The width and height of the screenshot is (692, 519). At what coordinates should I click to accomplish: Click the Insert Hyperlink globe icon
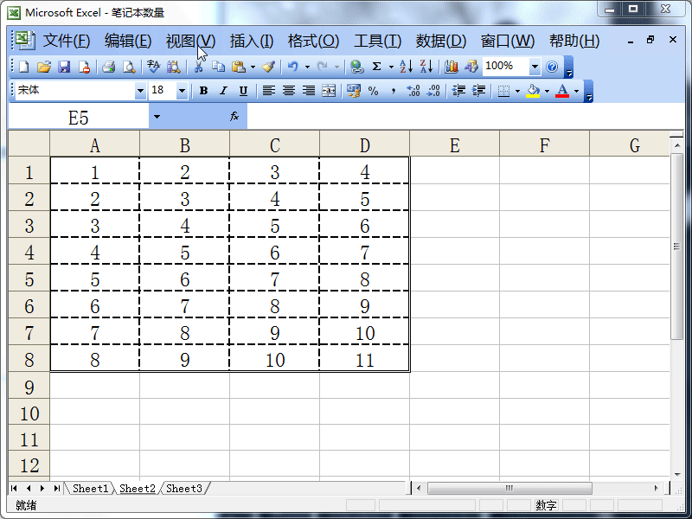pos(356,67)
